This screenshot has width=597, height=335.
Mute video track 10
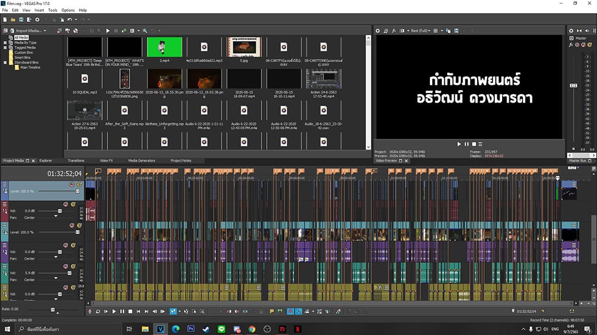[72, 184]
